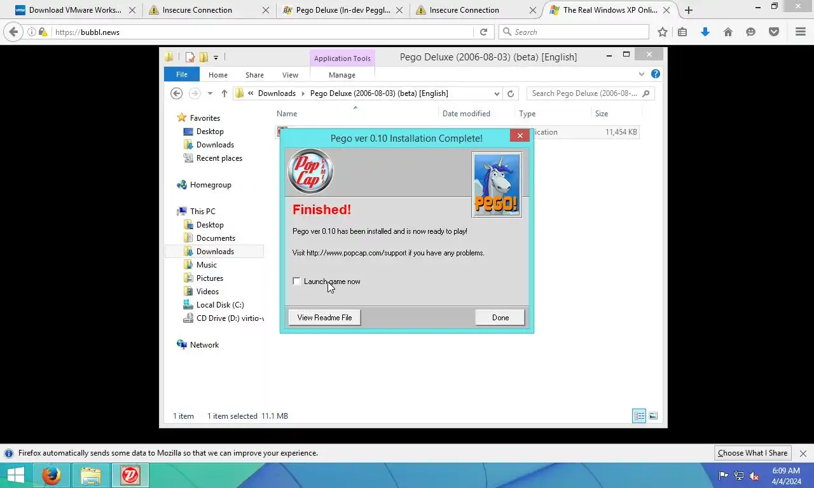Open the Manage ribbon tab
Viewport: 814px width, 488px height.
pos(342,75)
